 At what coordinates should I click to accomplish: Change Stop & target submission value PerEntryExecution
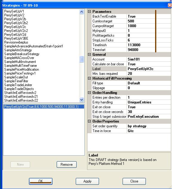pos(149,117)
